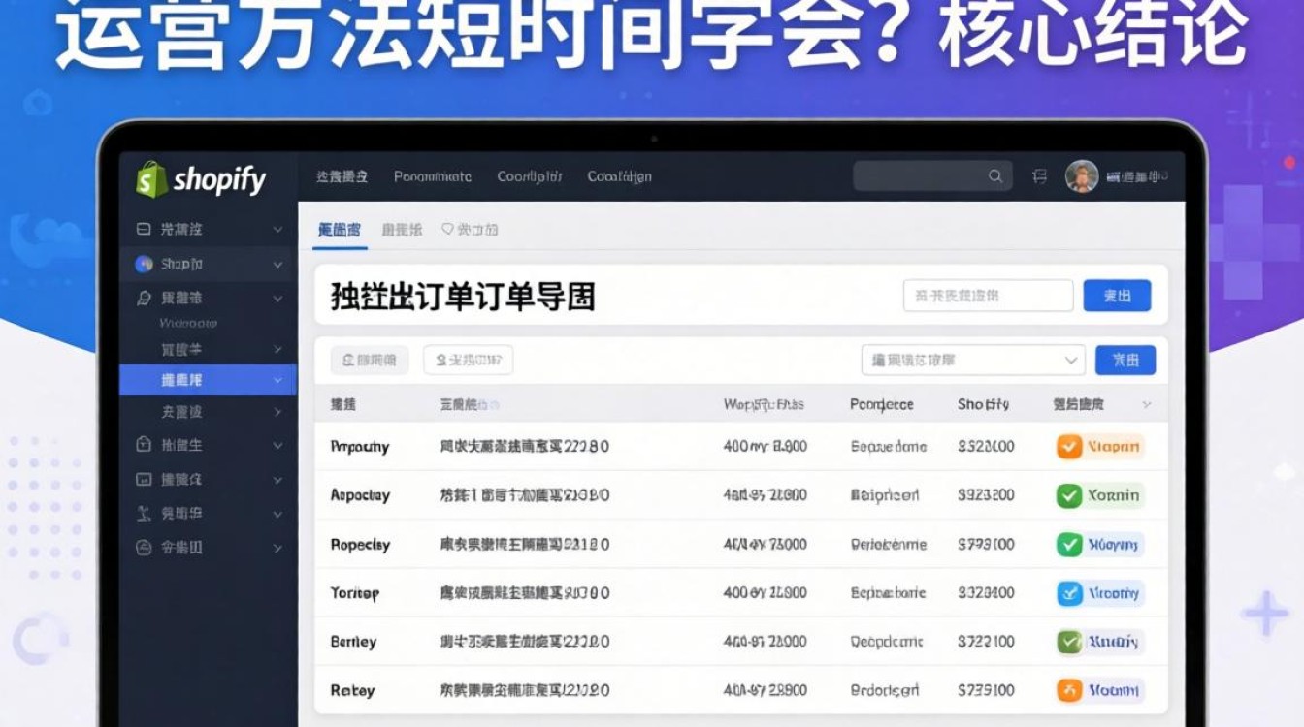Image resolution: width=1304 pixels, height=727 pixels.
Task: Click the blue button next to the filter dropdown
Action: click(1125, 360)
